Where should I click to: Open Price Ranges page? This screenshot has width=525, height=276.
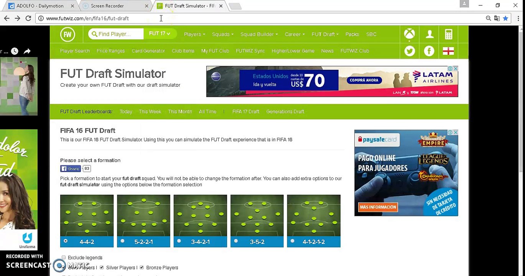tap(110, 51)
